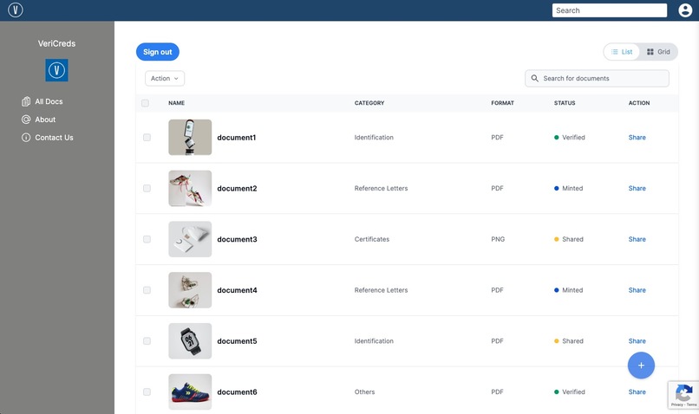Click the blue plus add button
The image size is (699, 414).
coord(641,365)
